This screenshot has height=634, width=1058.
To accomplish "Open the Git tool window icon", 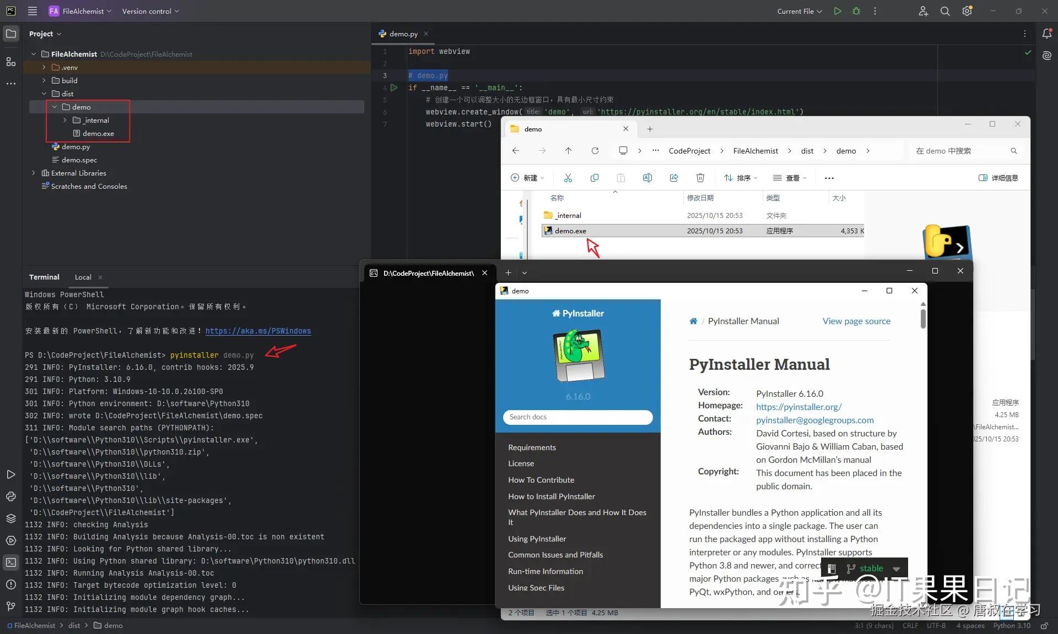I will click(11, 606).
